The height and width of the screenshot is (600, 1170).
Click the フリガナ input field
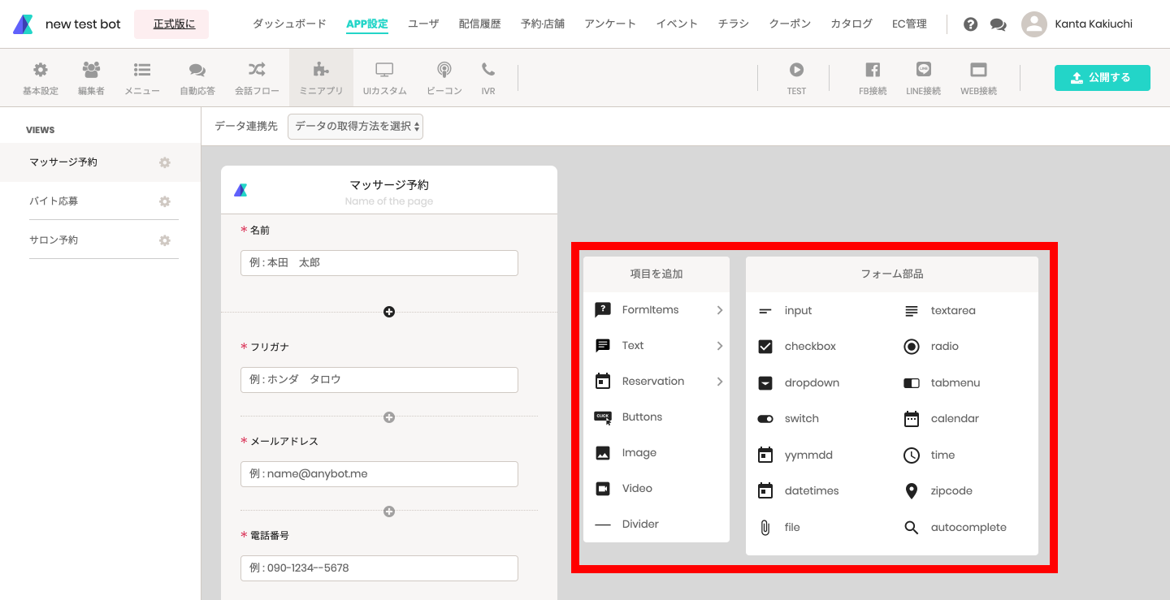click(x=379, y=380)
